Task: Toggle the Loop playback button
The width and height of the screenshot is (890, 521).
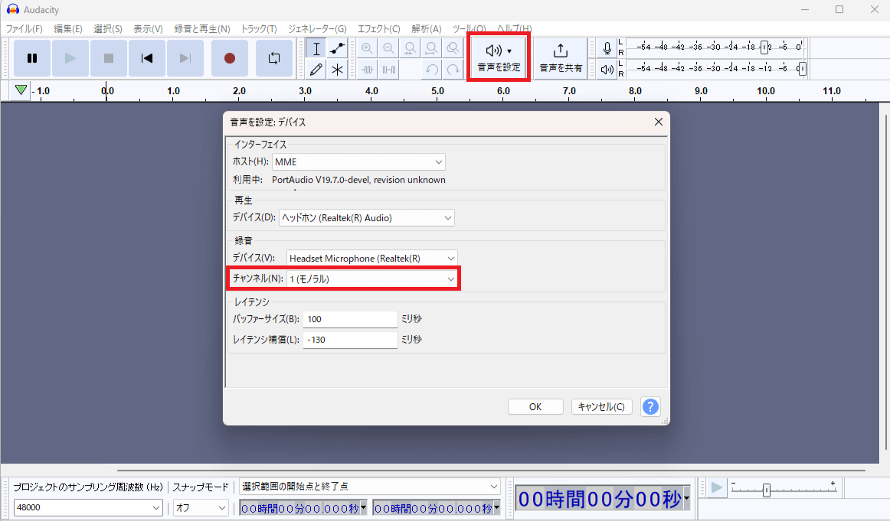Action: [274, 58]
